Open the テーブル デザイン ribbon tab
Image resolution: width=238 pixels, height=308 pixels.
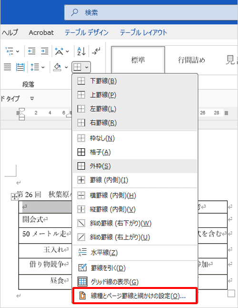click(87, 32)
